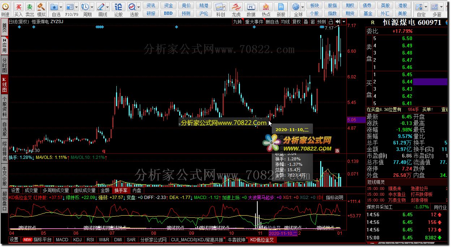
Task: Click the 买入 buy icon
Action: click(x=18, y=7)
